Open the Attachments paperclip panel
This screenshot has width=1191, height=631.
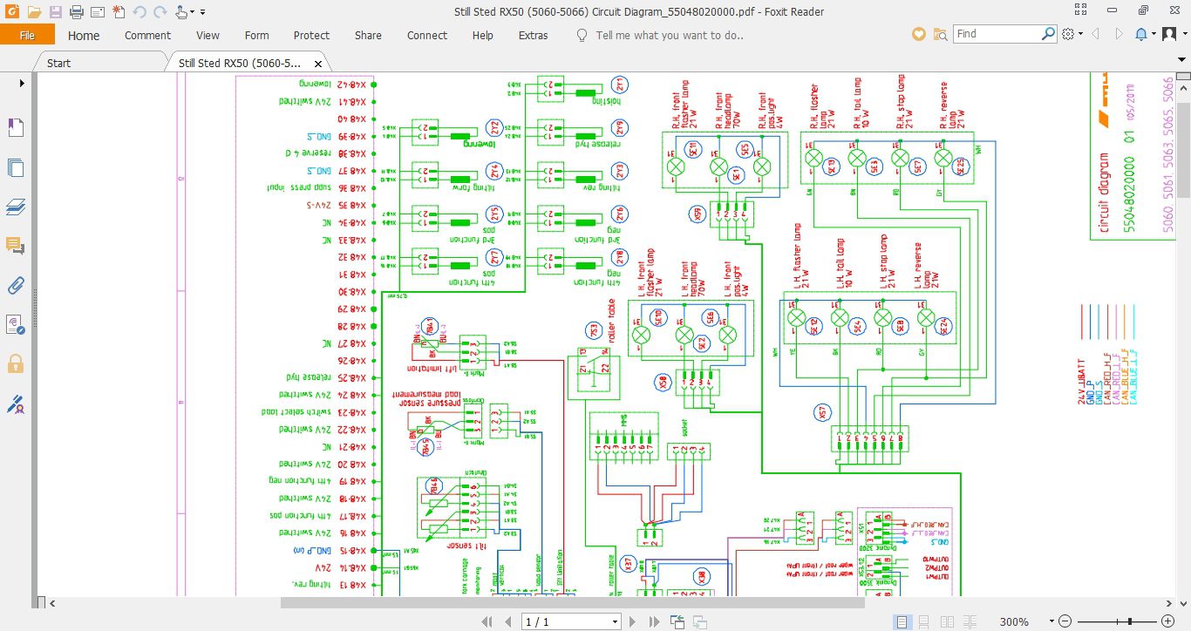tap(16, 285)
